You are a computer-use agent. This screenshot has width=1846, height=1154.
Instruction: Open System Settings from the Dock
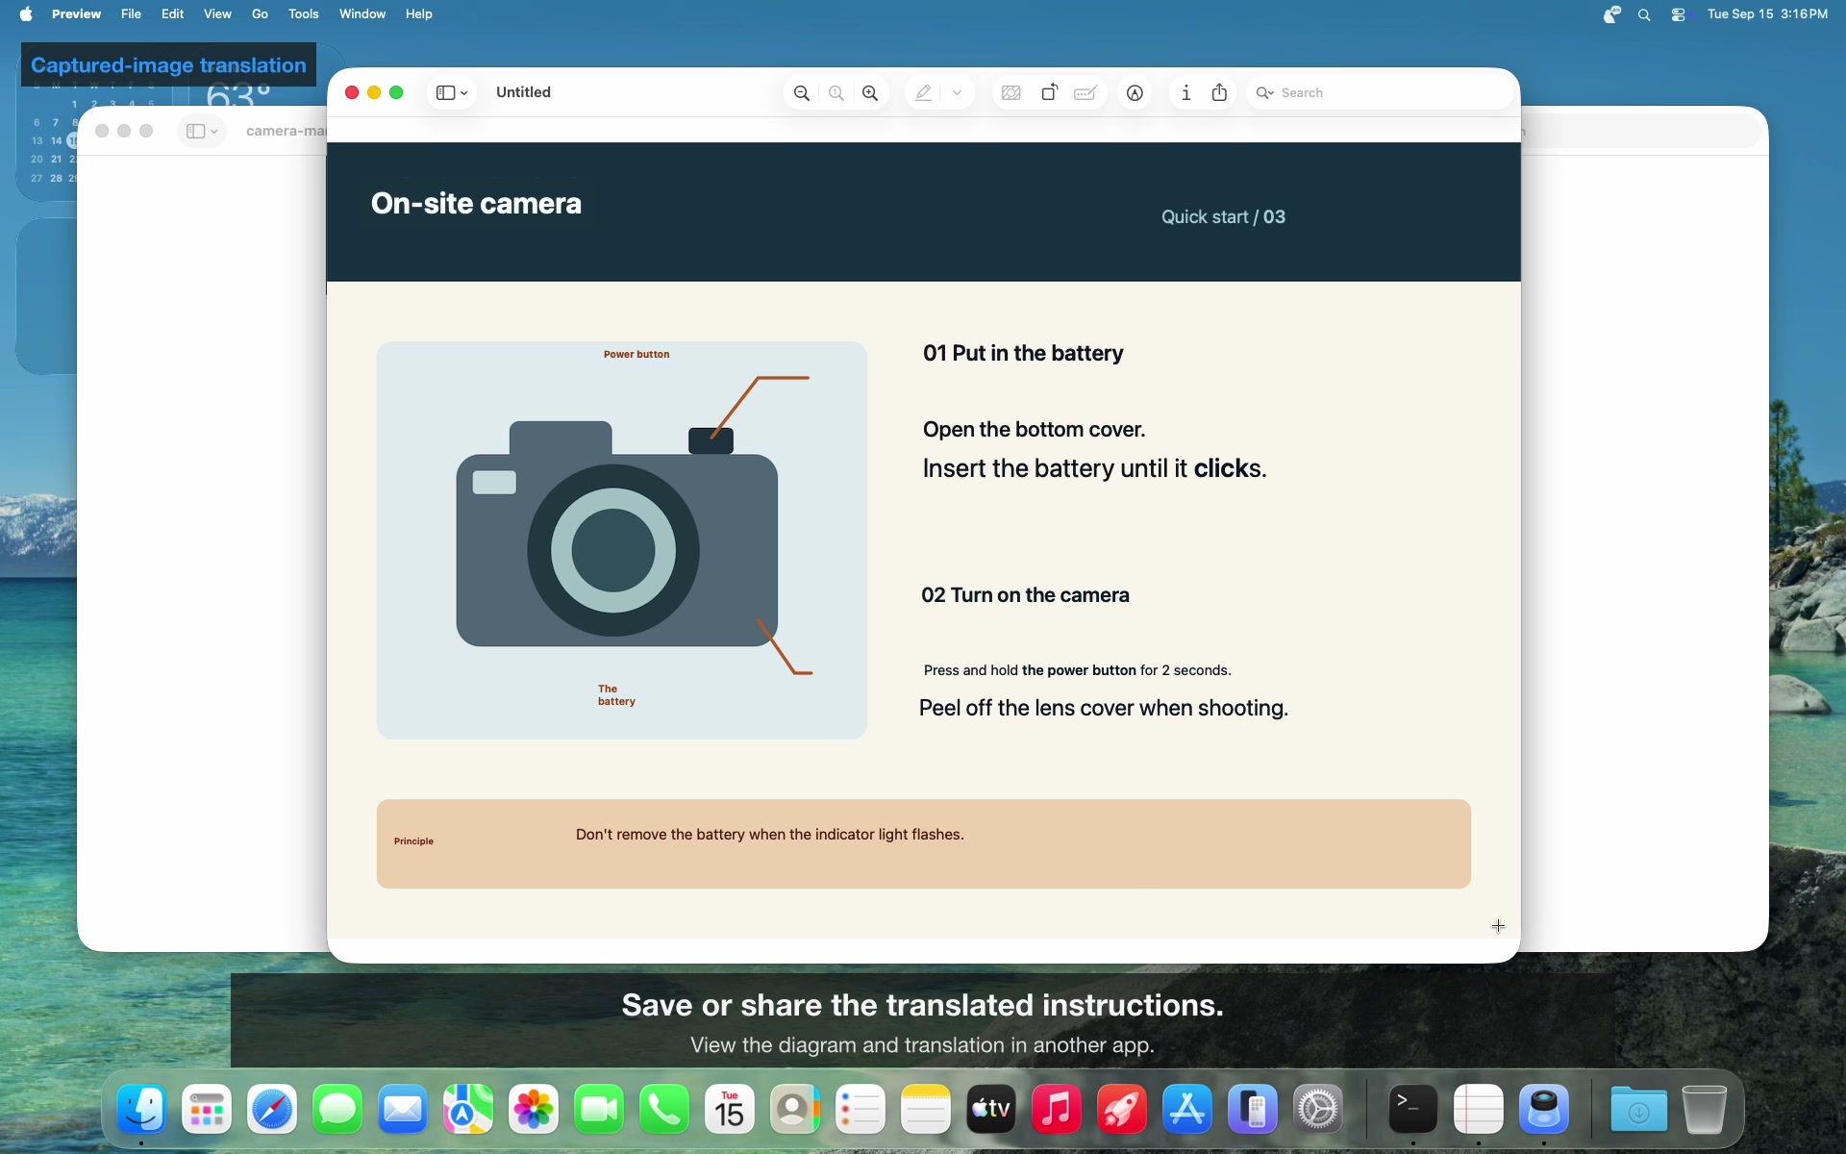[x=1318, y=1111]
